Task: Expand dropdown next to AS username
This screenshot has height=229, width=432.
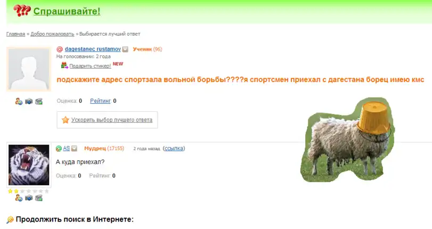Action: (74, 149)
